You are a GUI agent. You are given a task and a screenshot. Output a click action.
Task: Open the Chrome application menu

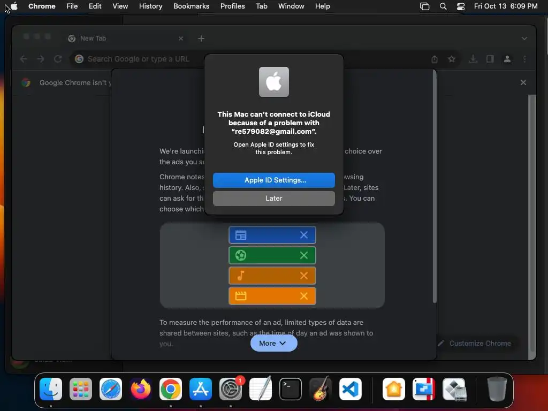coord(42,6)
